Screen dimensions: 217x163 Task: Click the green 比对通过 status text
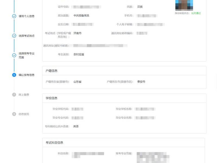point(196,13)
